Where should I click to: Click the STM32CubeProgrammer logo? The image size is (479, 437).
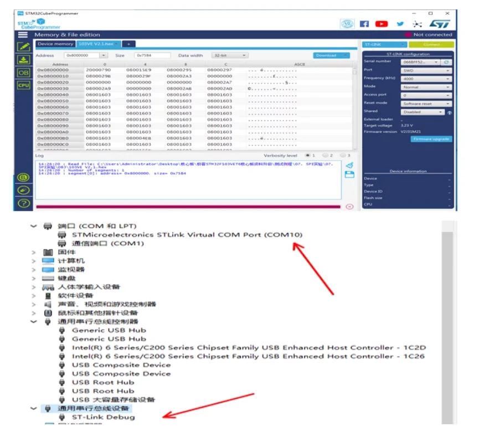point(39,24)
